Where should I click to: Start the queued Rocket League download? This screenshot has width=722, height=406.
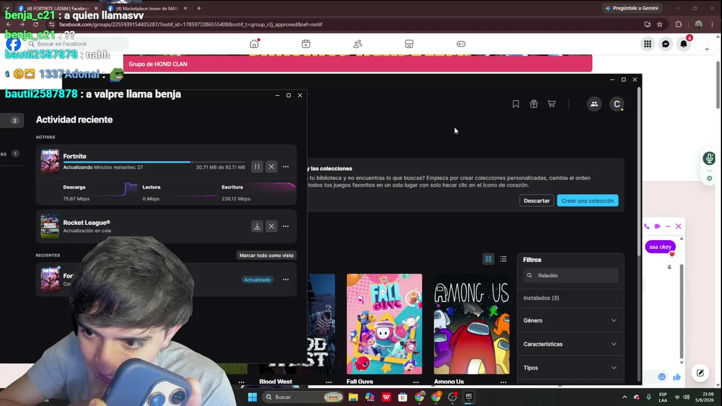pos(257,227)
